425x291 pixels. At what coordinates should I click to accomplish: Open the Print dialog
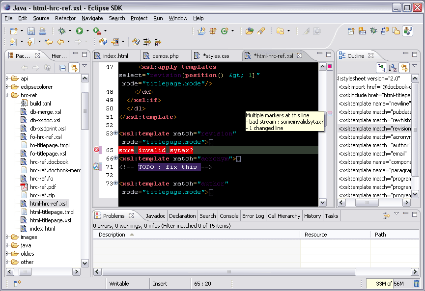coord(42,30)
